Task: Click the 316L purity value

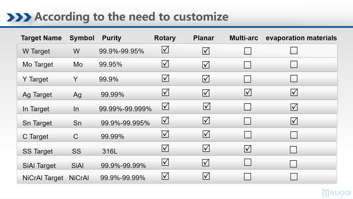Action: click(110, 151)
